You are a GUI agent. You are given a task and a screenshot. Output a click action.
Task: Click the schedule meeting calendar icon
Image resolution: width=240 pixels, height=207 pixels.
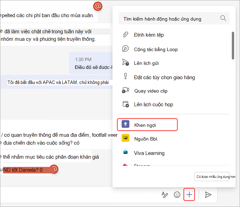(126, 104)
